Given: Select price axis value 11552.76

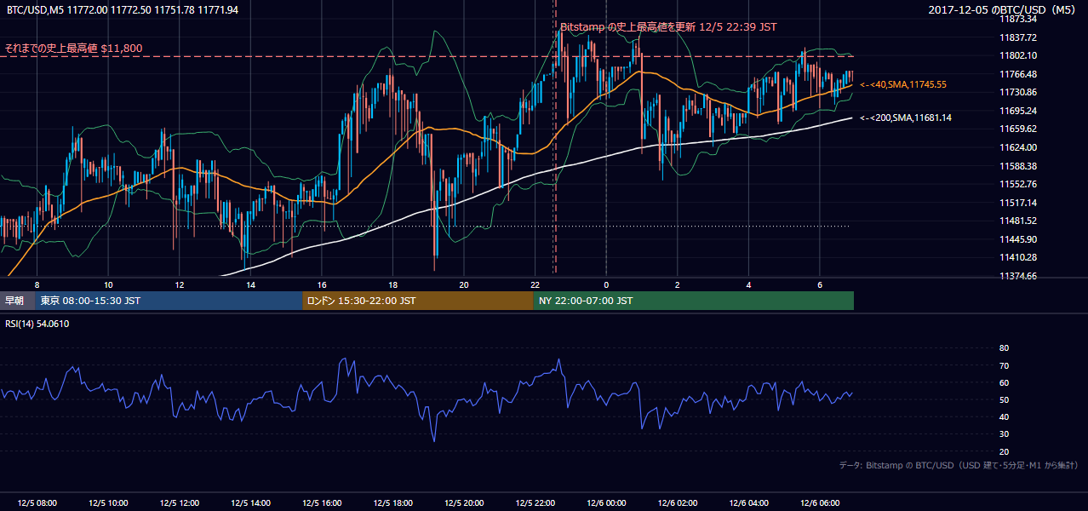Looking at the screenshot, I should [x=1017, y=184].
